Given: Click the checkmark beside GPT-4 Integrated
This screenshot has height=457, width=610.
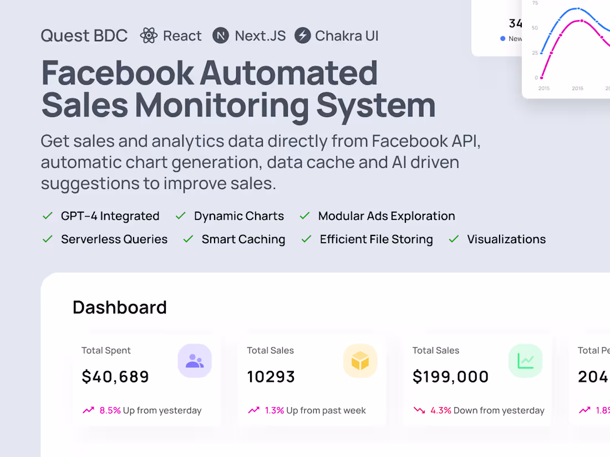Looking at the screenshot, I should click(47, 215).
